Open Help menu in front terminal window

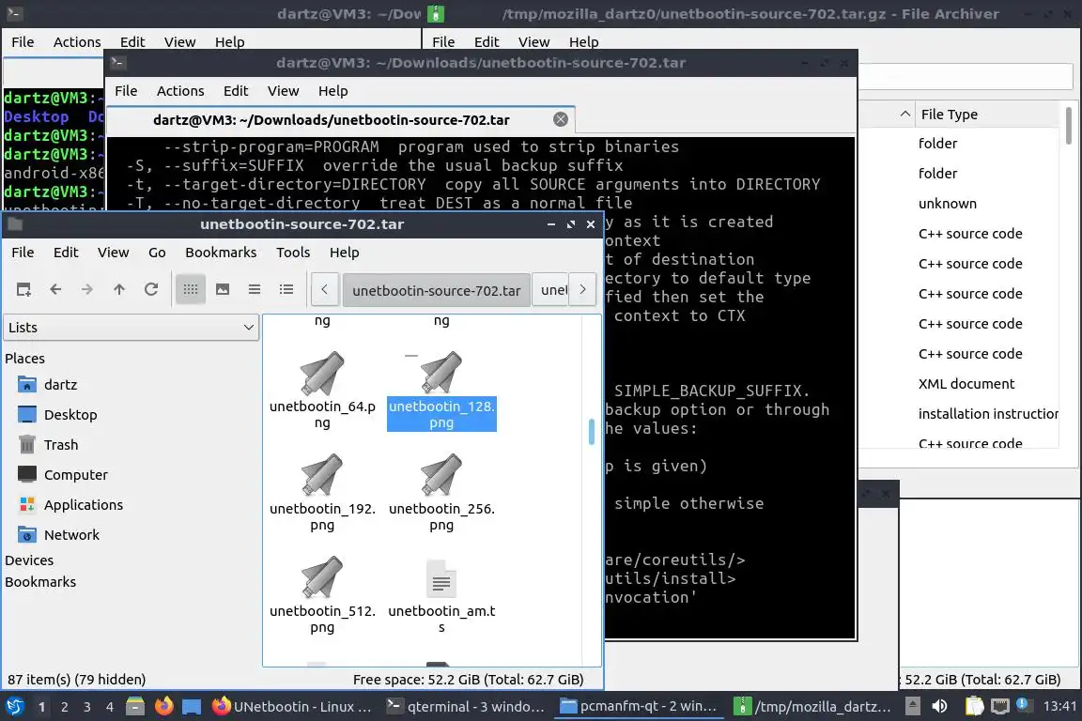pyautogui.click(x=332, y=91)
